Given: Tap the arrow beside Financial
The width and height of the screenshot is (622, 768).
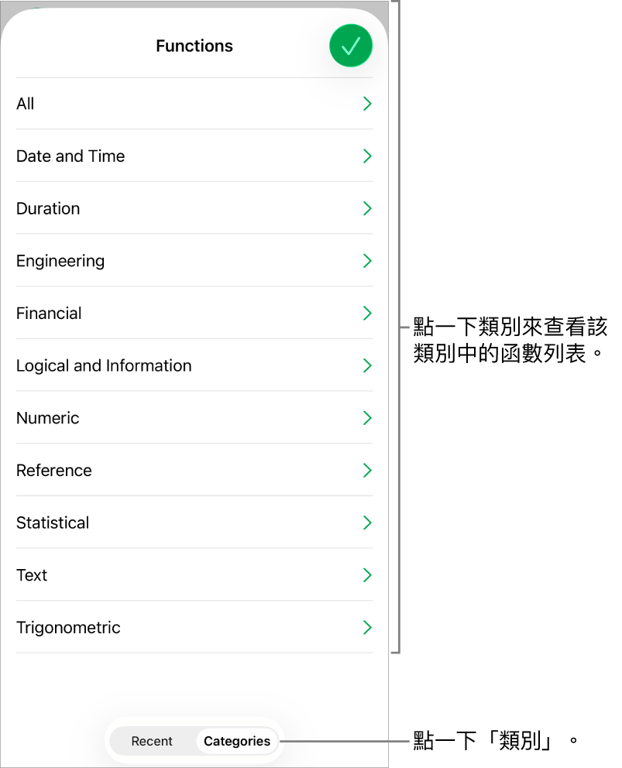Looking at the screenshot, I should [x=367, y=314].
